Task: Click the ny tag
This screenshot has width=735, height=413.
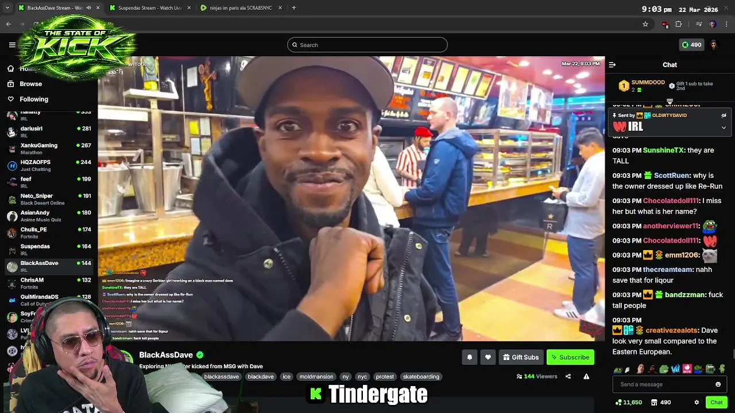Action: [345, 377]
